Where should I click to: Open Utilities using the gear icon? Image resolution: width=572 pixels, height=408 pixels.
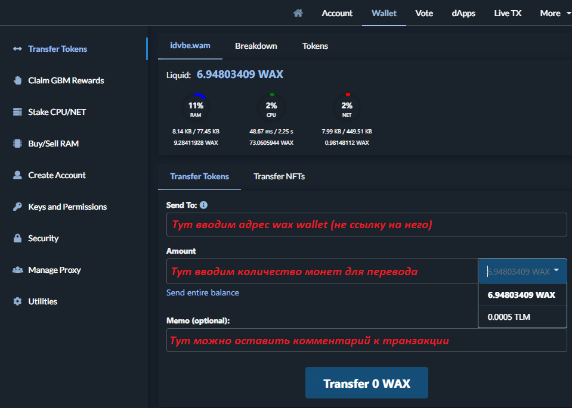coord(18,301)
